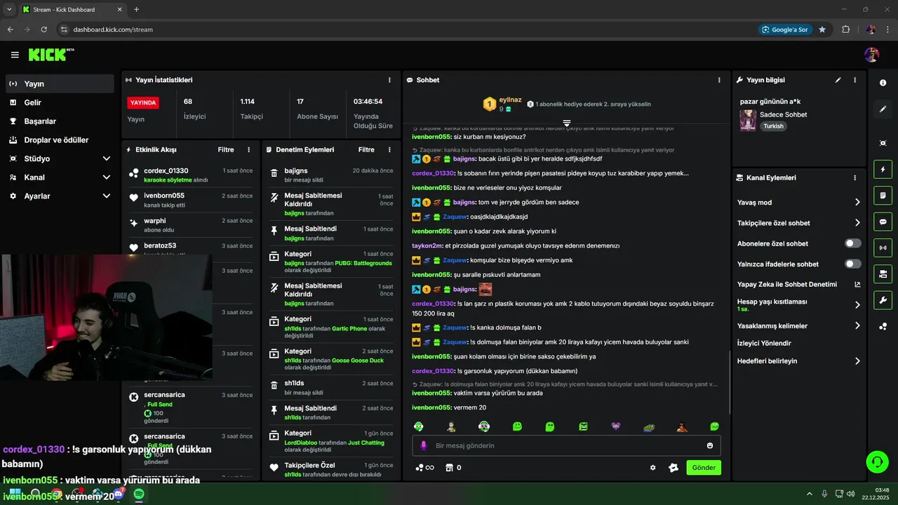Image resolution: width=898 pixels, height=505 pixels.
Task: Reload the page with refresh button
Action: click(x=44, y=29)
